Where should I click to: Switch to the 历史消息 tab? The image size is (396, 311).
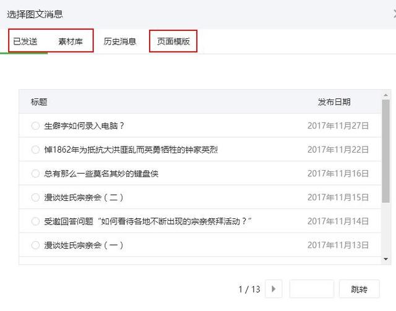tap(120, 41)
